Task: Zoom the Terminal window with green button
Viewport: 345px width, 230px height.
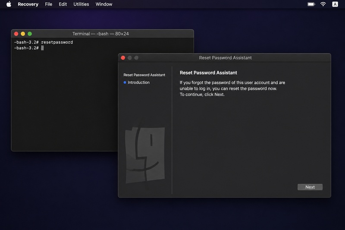Action: click(30, 34)
